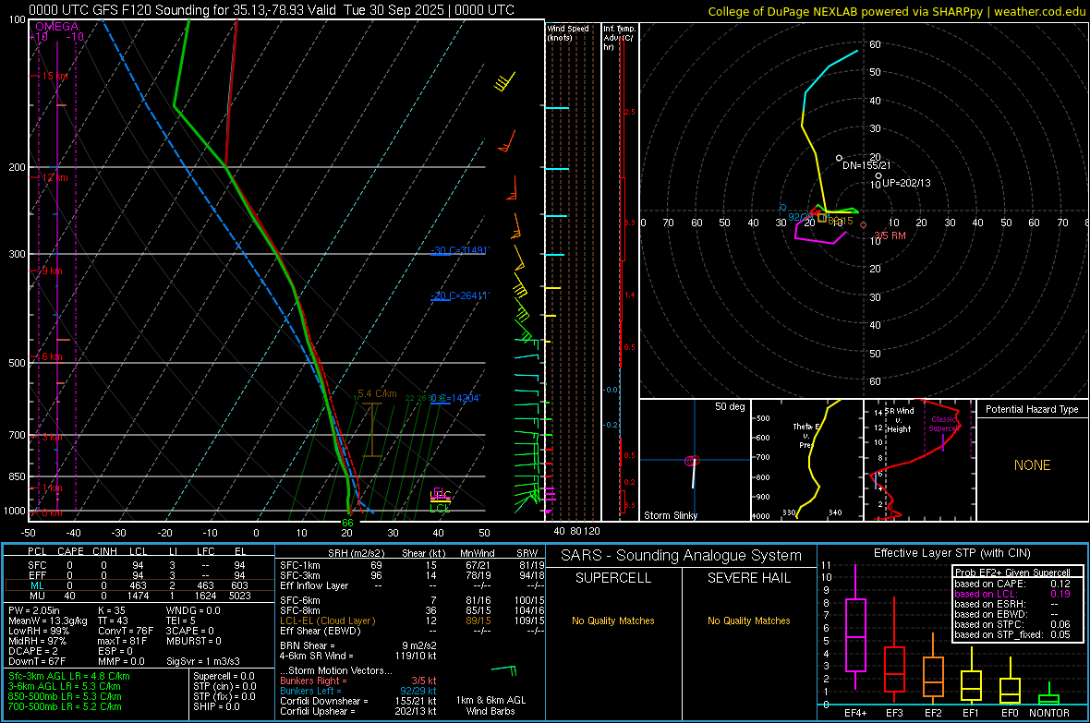Click the CINH column header

click(x=105, y=551)
